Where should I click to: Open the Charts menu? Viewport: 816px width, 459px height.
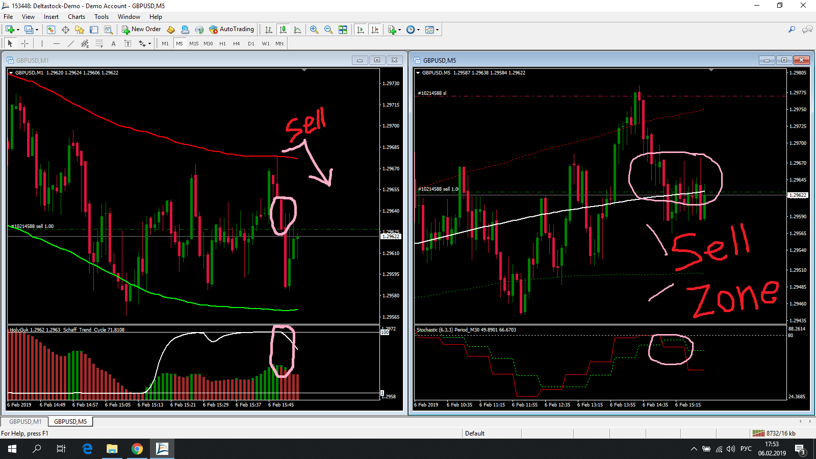[x=76, y=17]
